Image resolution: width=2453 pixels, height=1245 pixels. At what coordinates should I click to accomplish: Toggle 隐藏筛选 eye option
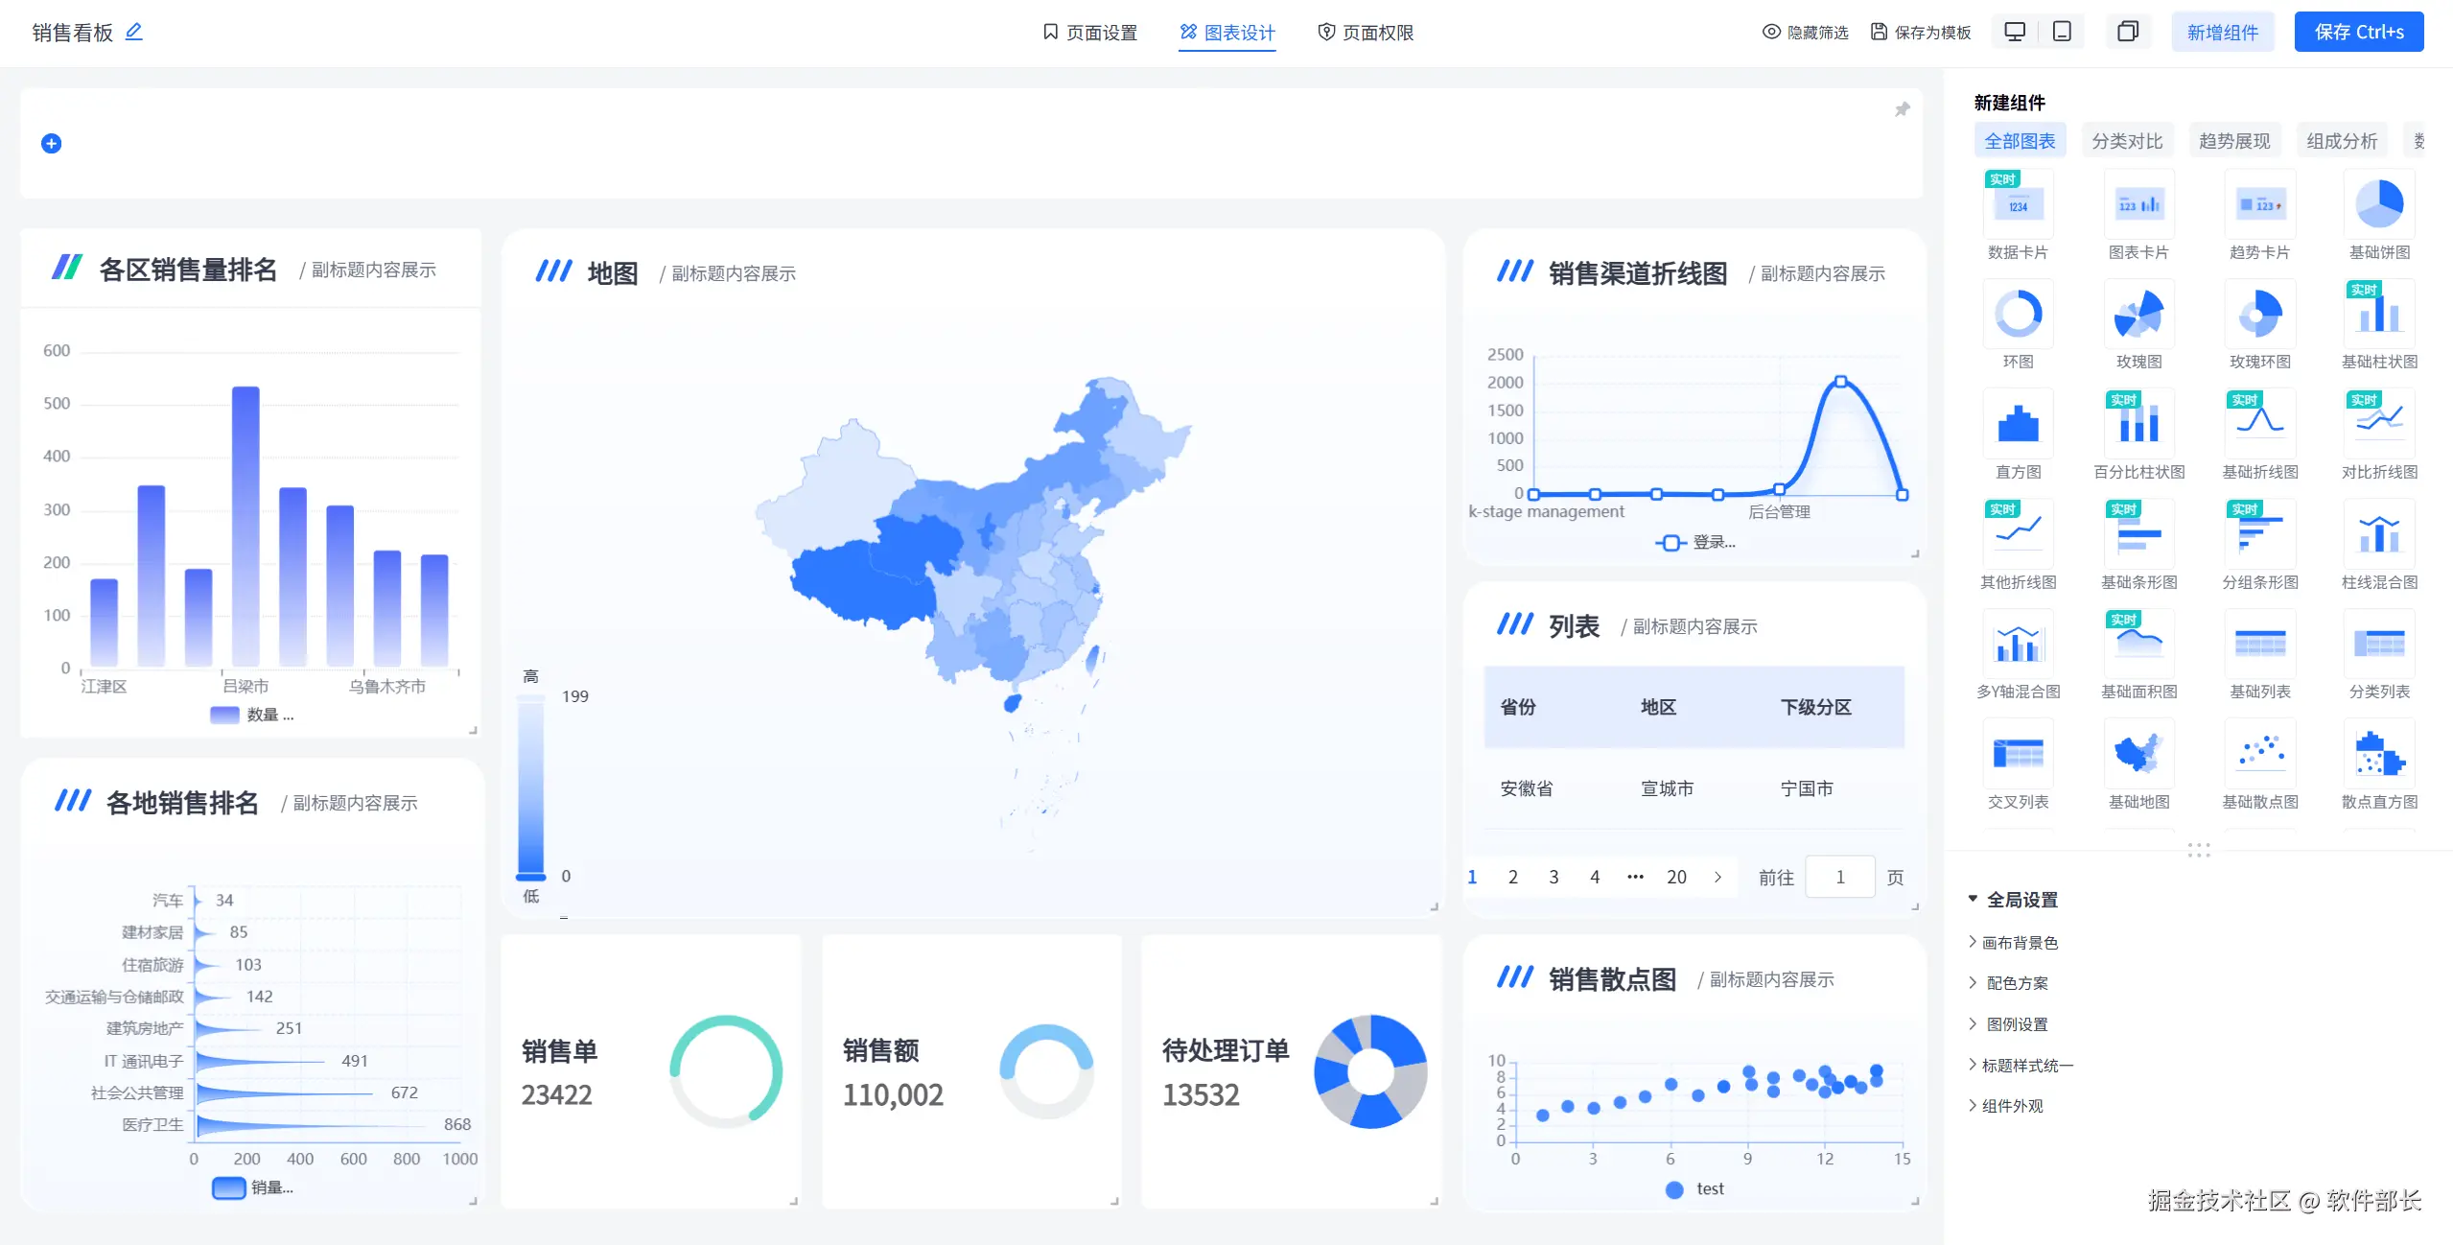[x=1805, y=32]
